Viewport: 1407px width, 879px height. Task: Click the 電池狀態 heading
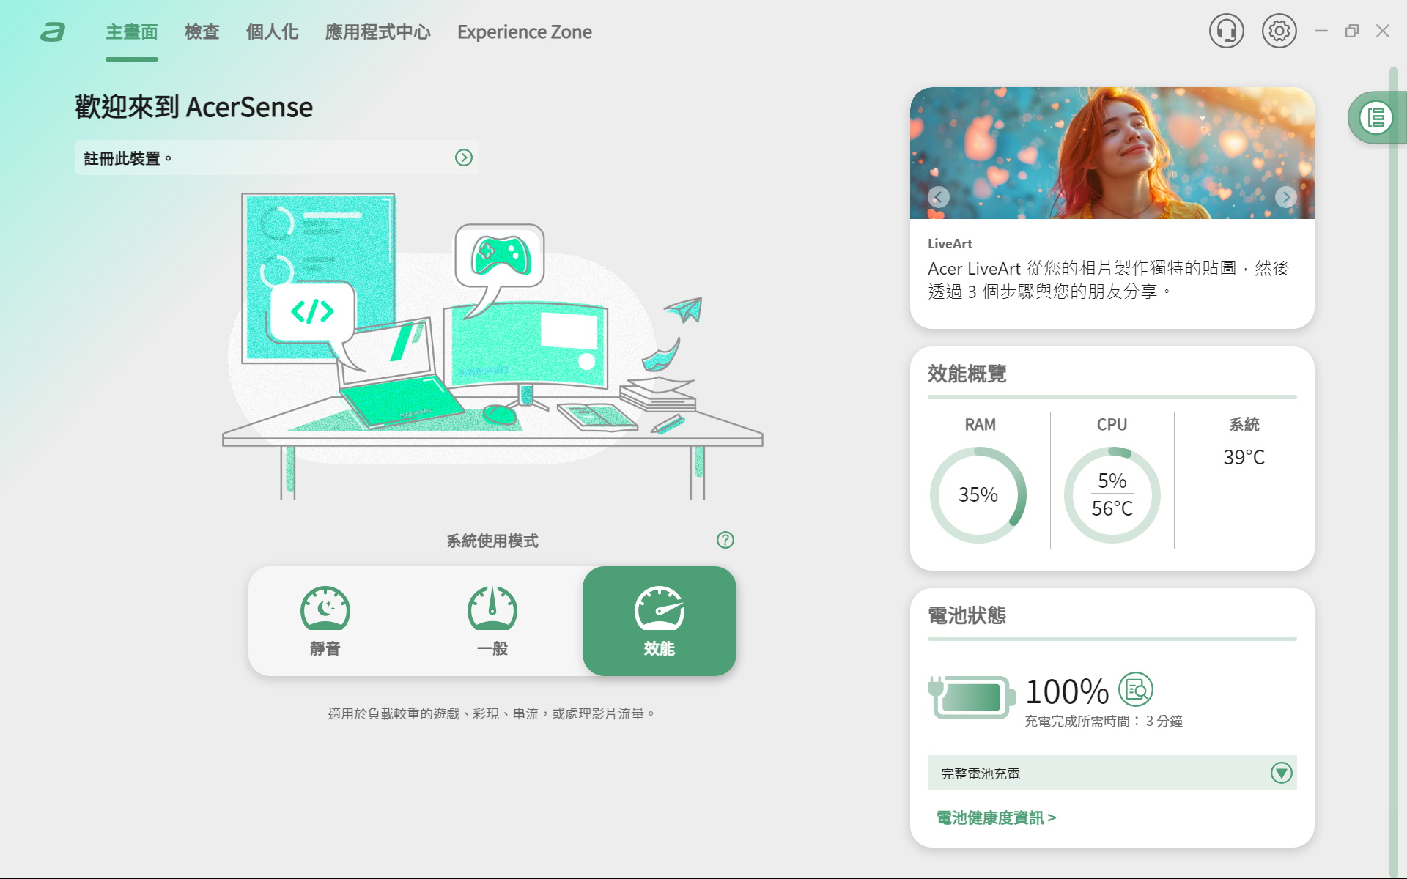pos(967,615)
